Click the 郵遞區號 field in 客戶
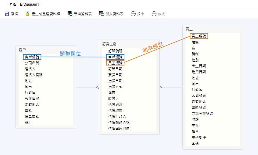 pos(32,98)
